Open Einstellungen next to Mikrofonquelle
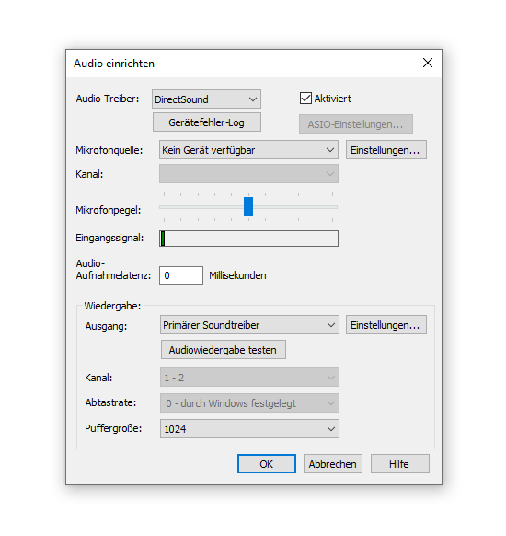 click(x=386, y=150)
